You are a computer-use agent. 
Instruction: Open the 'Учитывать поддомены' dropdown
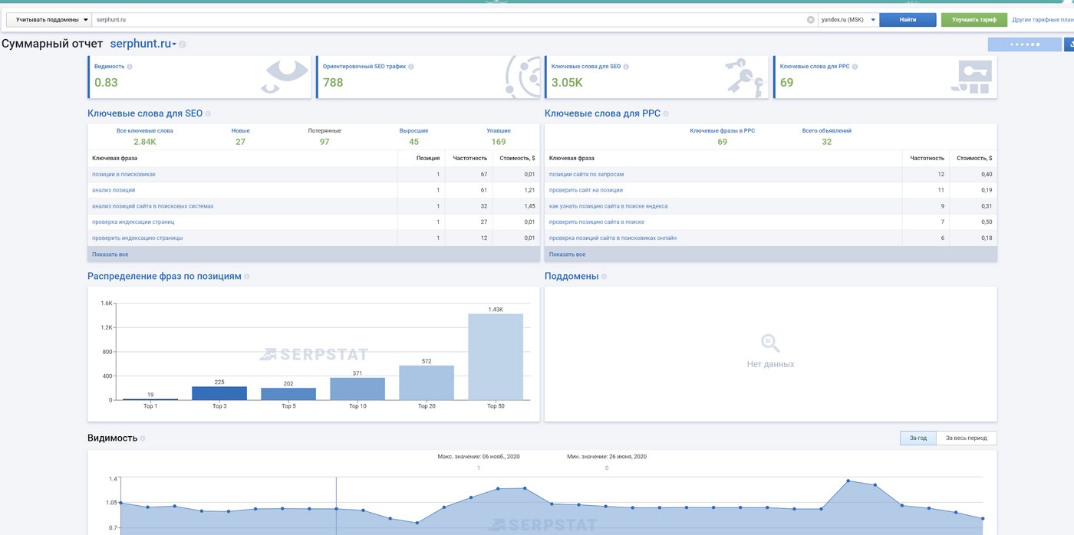point(49,20)
